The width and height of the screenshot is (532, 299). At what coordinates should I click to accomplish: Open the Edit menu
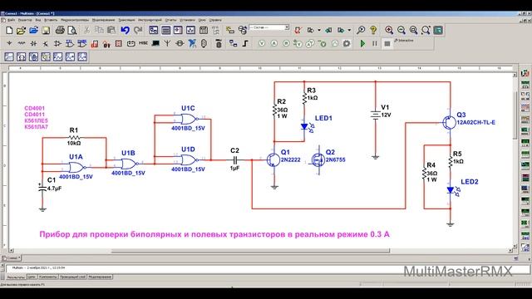click(x=25, y=20)
